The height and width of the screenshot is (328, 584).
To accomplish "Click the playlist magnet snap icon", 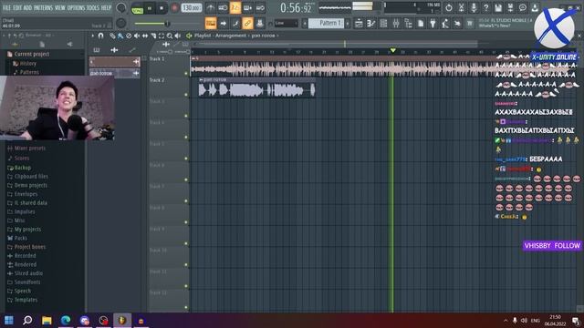I will 100,36.
